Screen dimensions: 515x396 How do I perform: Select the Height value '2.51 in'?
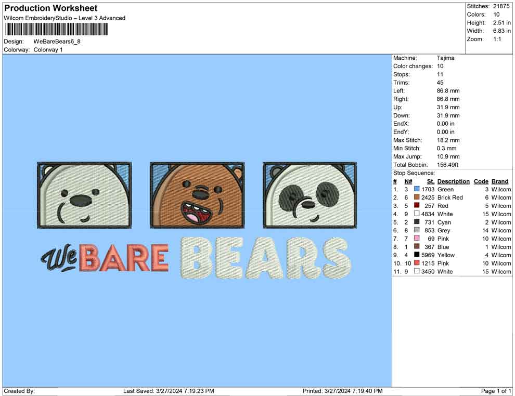(x=502, y=23)
